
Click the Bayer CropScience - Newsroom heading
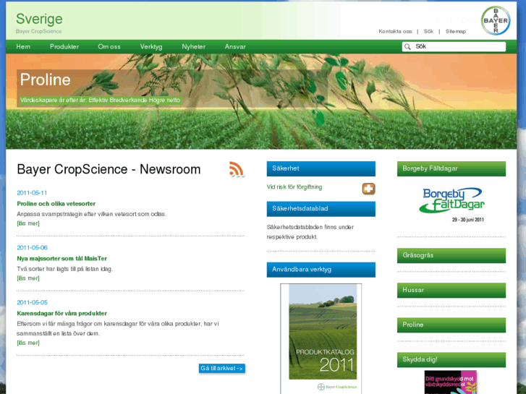(109, 169)
